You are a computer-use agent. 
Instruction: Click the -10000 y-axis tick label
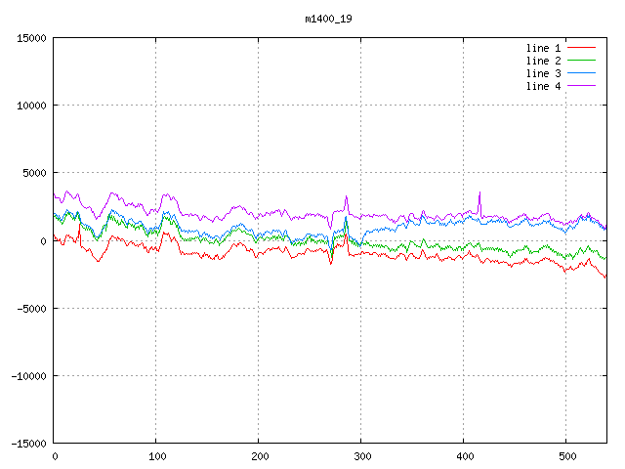tap(28, 375)
